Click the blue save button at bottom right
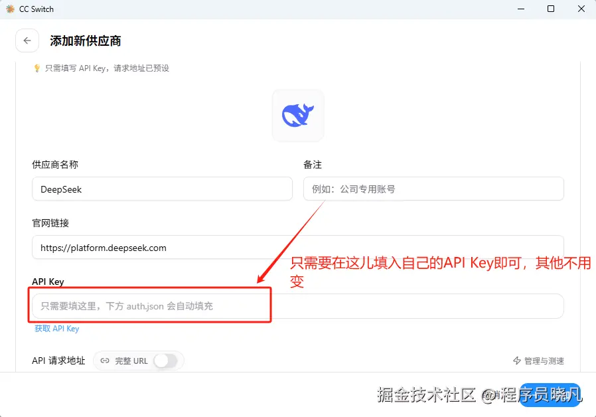The height and width of the screenshot is (417, 596). coord(550,395)
